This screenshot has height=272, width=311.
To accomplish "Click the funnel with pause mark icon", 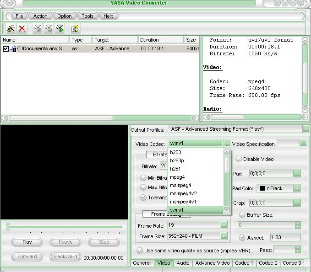I will [49, 29].
